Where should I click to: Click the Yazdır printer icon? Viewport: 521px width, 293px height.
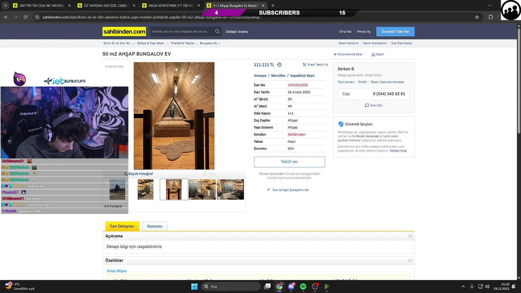pos(373,54)
